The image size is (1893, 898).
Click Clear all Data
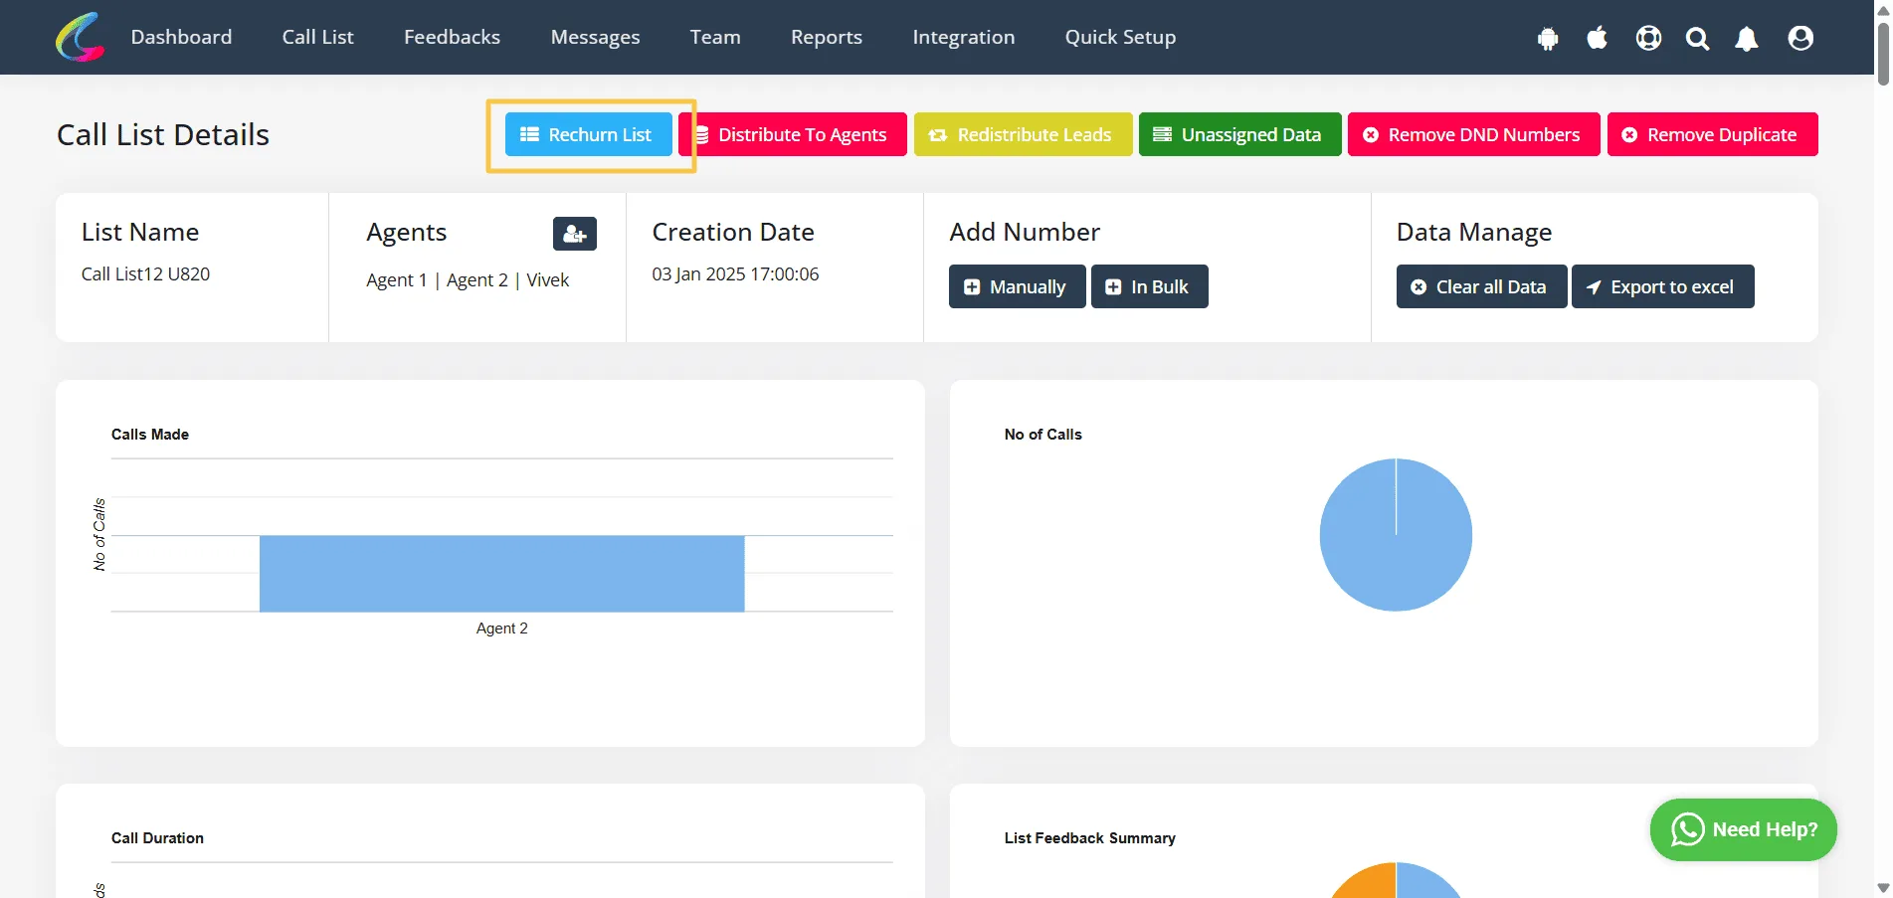point(1481,286)
